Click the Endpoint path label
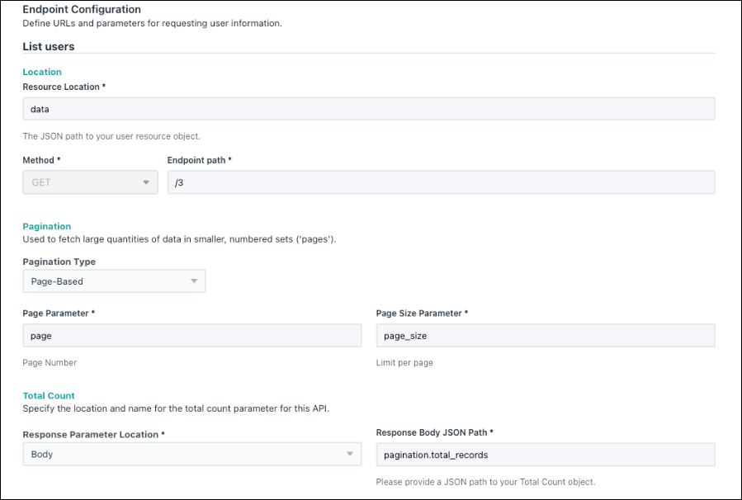Image resolution: width=742 pixels, height=500 pixels. [199, 160]
